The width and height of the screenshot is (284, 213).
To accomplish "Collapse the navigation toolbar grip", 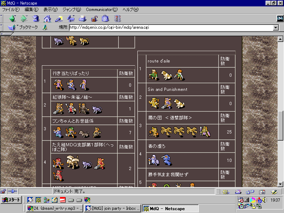I will click(1, 18).
